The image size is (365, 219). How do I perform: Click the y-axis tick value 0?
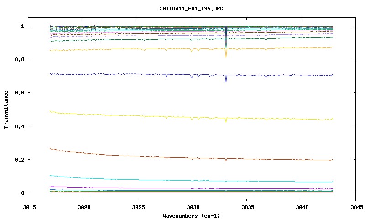[22, 193]
